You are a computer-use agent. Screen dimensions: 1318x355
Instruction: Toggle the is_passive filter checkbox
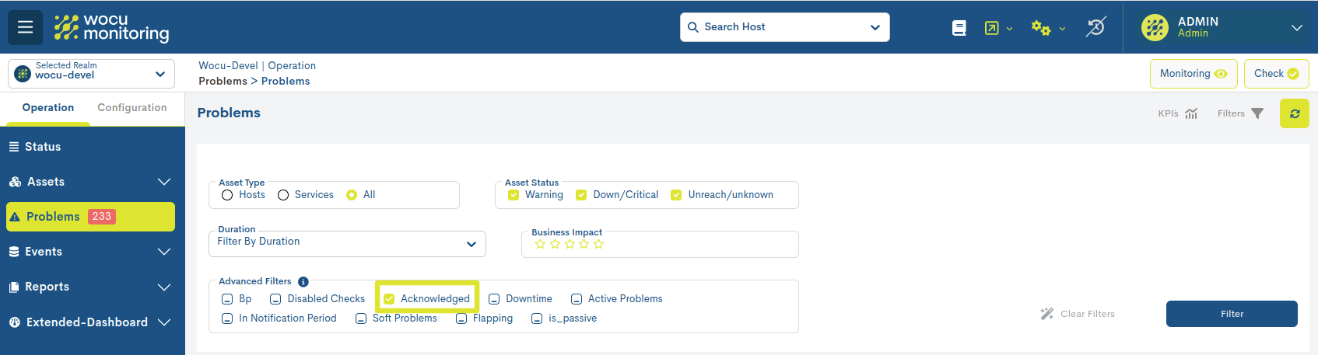[537, 318]
